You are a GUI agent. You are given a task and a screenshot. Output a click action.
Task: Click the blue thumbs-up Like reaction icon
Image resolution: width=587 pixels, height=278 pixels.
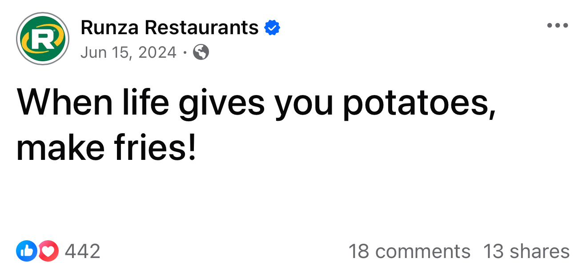pos(26,251)
